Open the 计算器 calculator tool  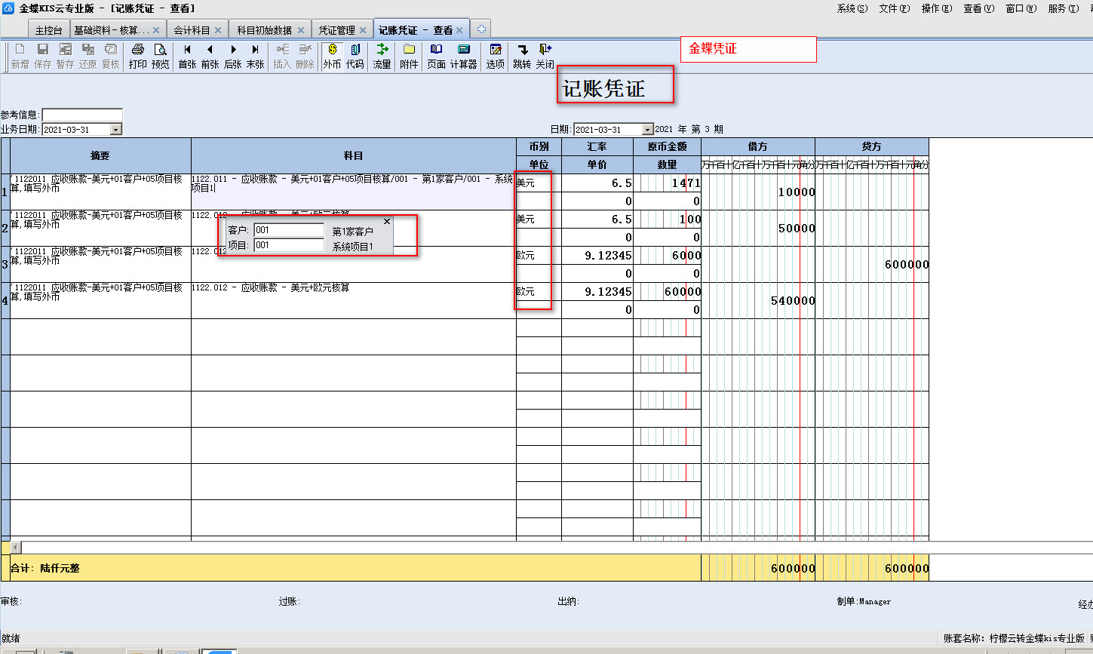(x=463, y=56)
